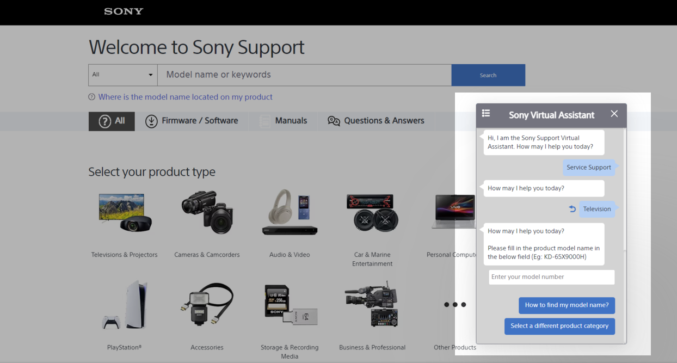Click the PlayStation® label
Screen dimensions: 677x363
point(125,347)
